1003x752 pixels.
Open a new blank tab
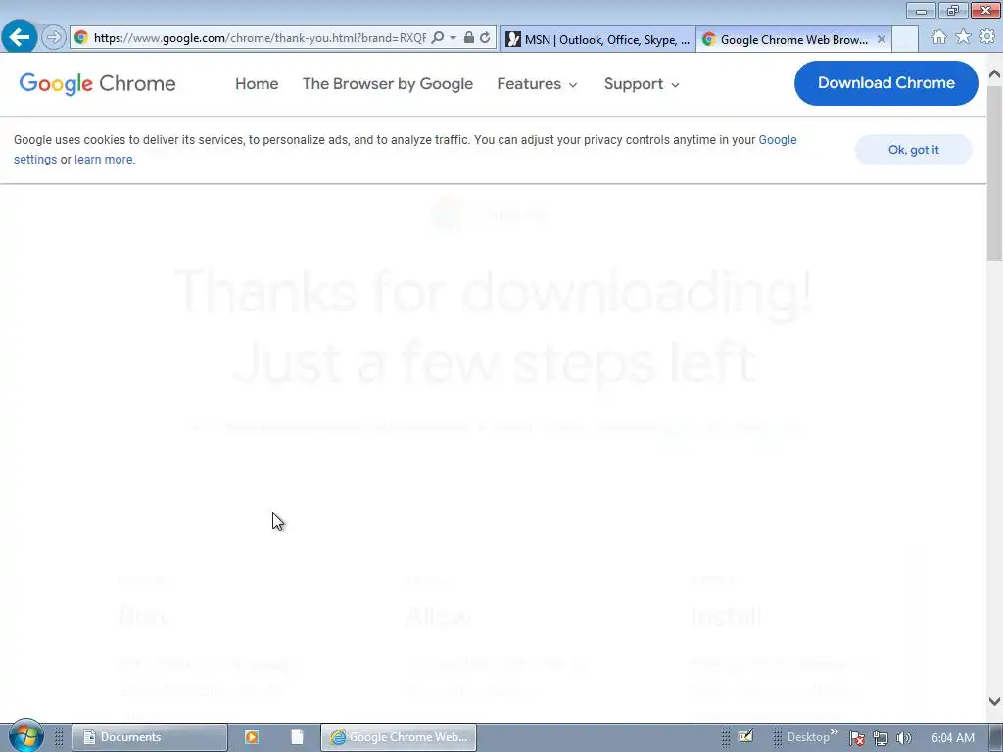pyautogui.click(x=905, y=39)
